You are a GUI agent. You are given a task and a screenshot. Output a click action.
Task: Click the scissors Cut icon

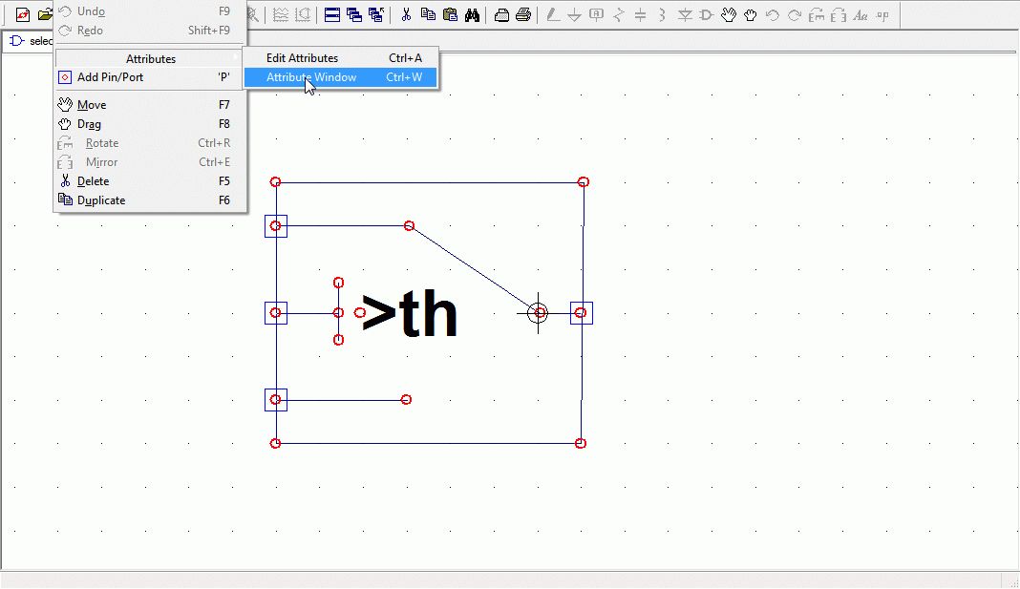[x=406, y=14]
